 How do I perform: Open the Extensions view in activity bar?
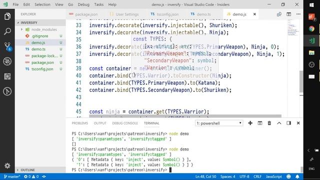pyautogui.click(x=7, y=76)
